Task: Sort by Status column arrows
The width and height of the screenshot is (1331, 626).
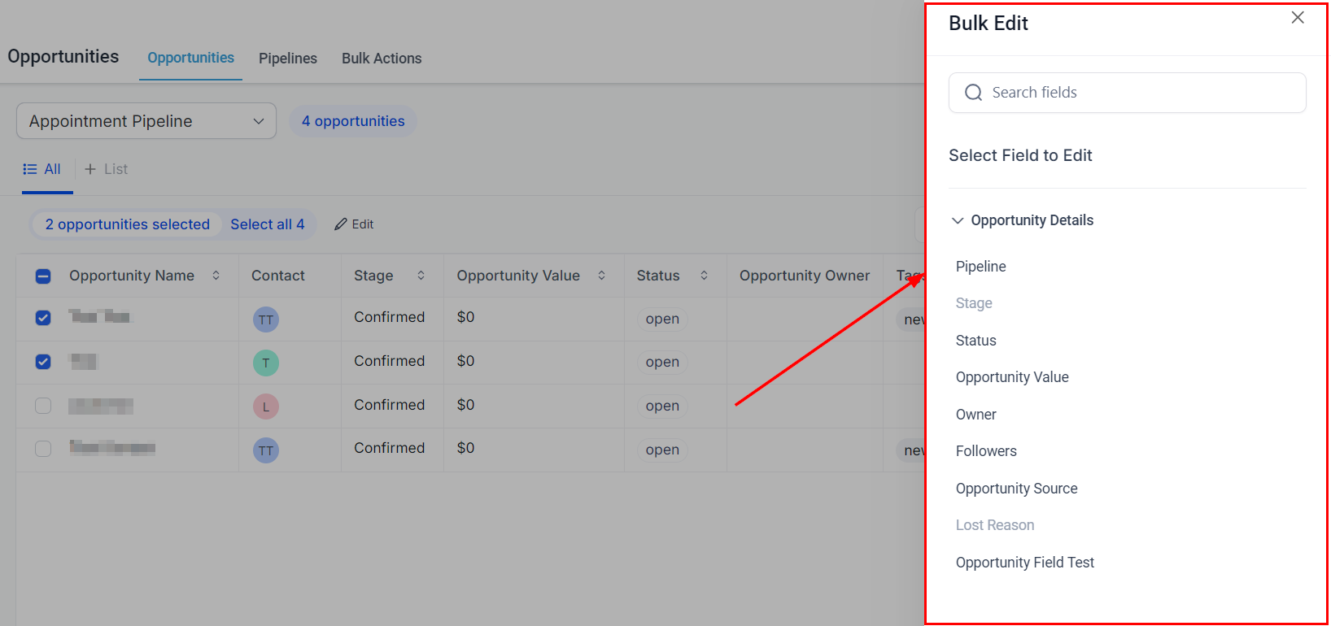Action: coord(704,276)
